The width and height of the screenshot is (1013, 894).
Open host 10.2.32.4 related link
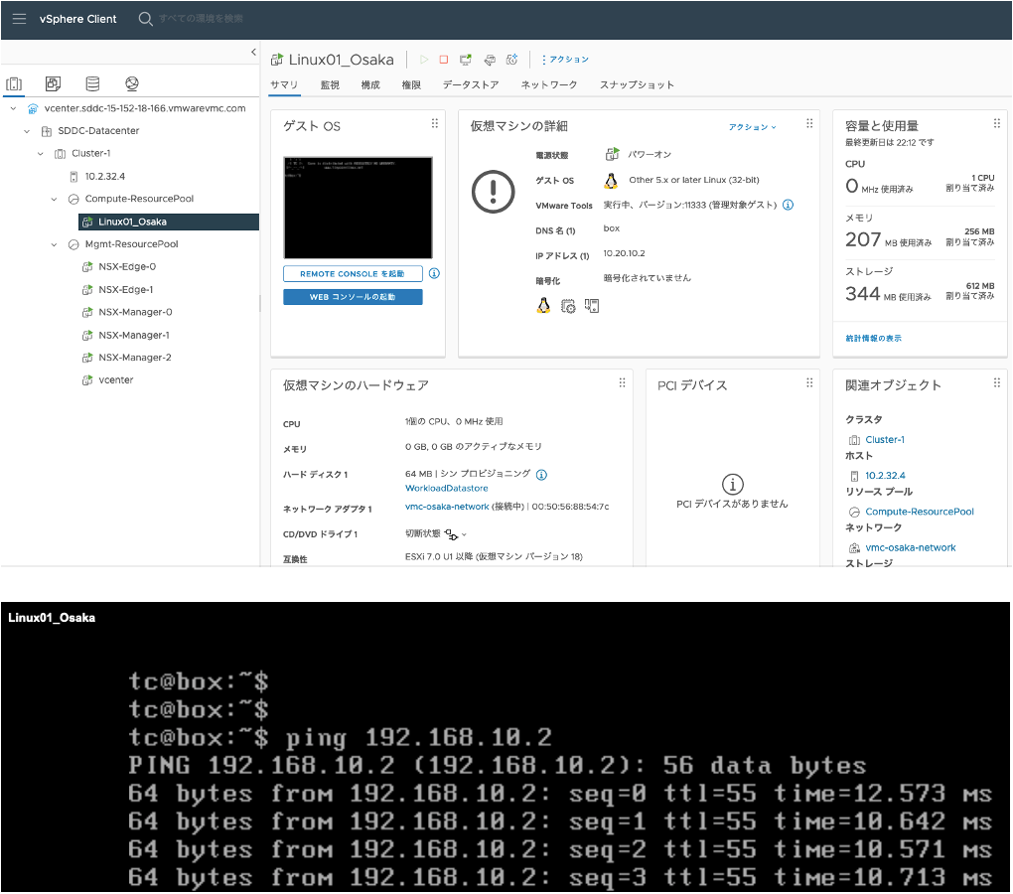point(885,476)
